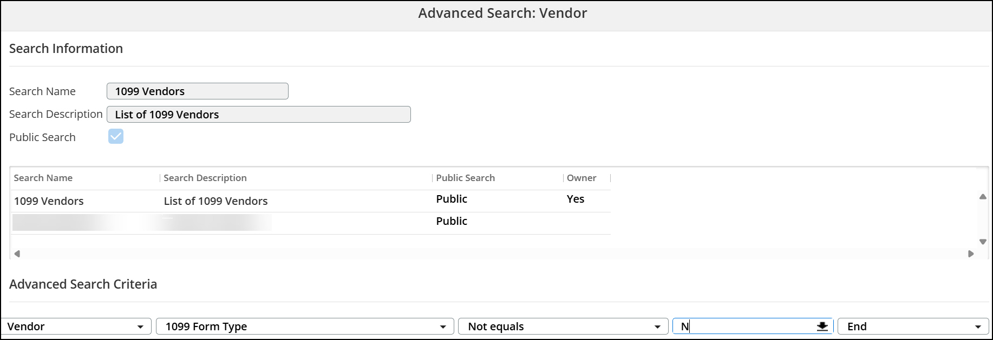Sort by Owner column header

[x=582, y=178]
